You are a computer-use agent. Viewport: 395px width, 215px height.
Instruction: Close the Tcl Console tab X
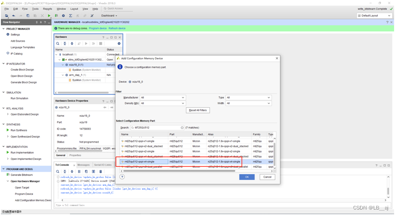pyautogui.click(x=74, y=165)
